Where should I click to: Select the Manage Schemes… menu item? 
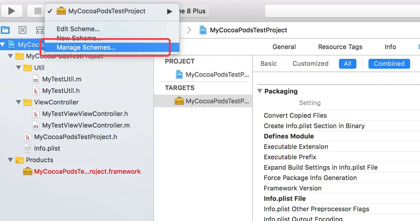[86, 48]
